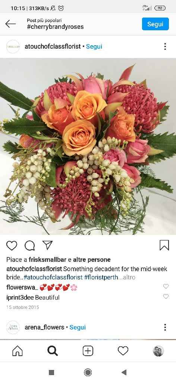Open the Search tab with the magnifier
Image resolution: width=176 pixels, height=383 pixels.
[x=53, y=351]
